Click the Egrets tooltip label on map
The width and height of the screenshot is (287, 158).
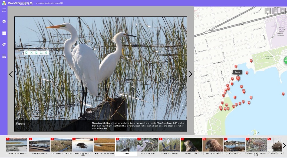pyautogui.click(x=237, y=72)
